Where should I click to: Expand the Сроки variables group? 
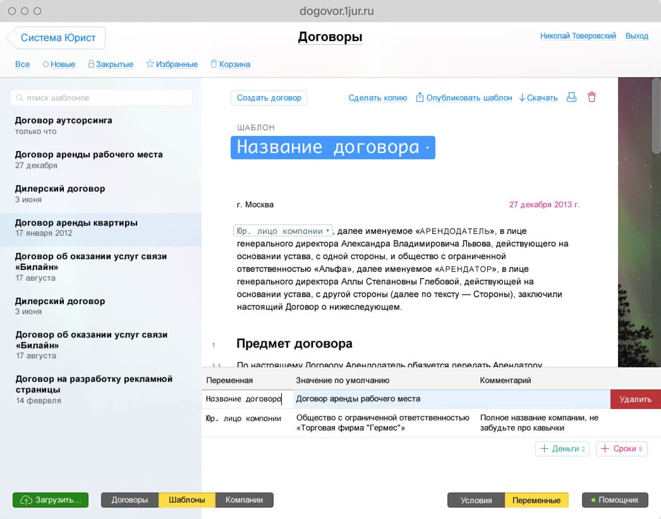[x=621, y=449]
